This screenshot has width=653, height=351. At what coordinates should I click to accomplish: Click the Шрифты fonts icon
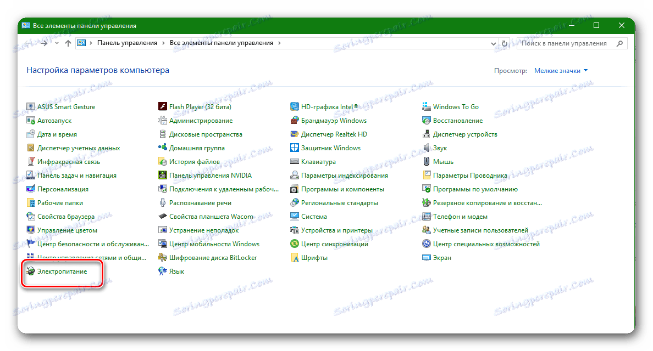click(295, 258)
